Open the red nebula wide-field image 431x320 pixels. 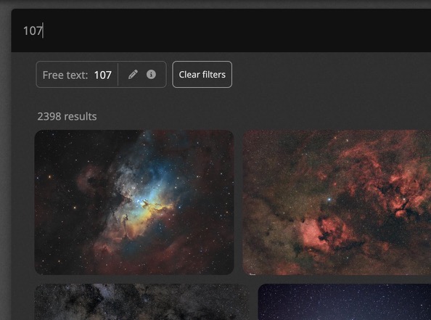337,202
